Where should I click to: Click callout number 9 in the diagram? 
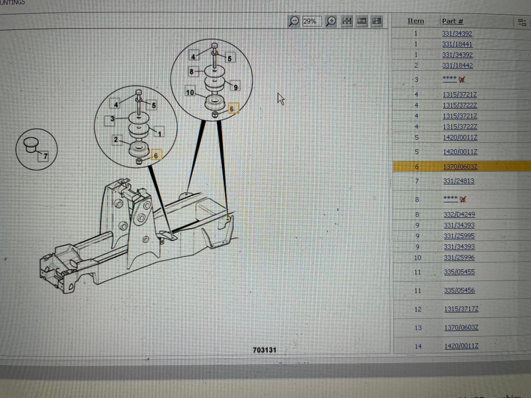pyautogui.click(x=235, y=87)
